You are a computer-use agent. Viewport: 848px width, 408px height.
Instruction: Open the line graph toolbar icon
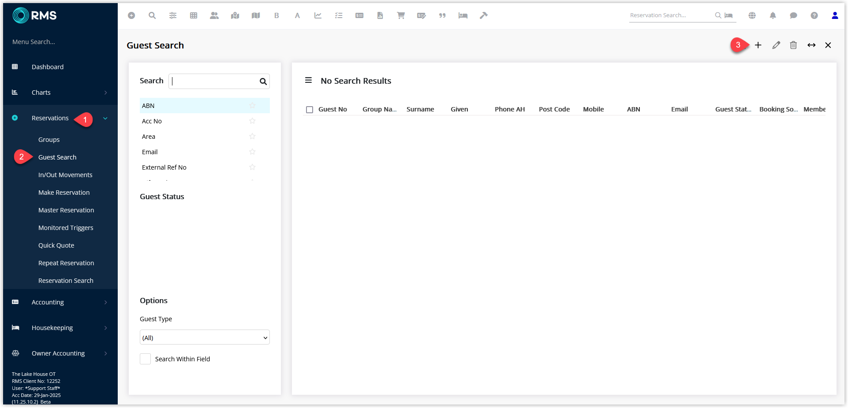[x=318, y=15]
